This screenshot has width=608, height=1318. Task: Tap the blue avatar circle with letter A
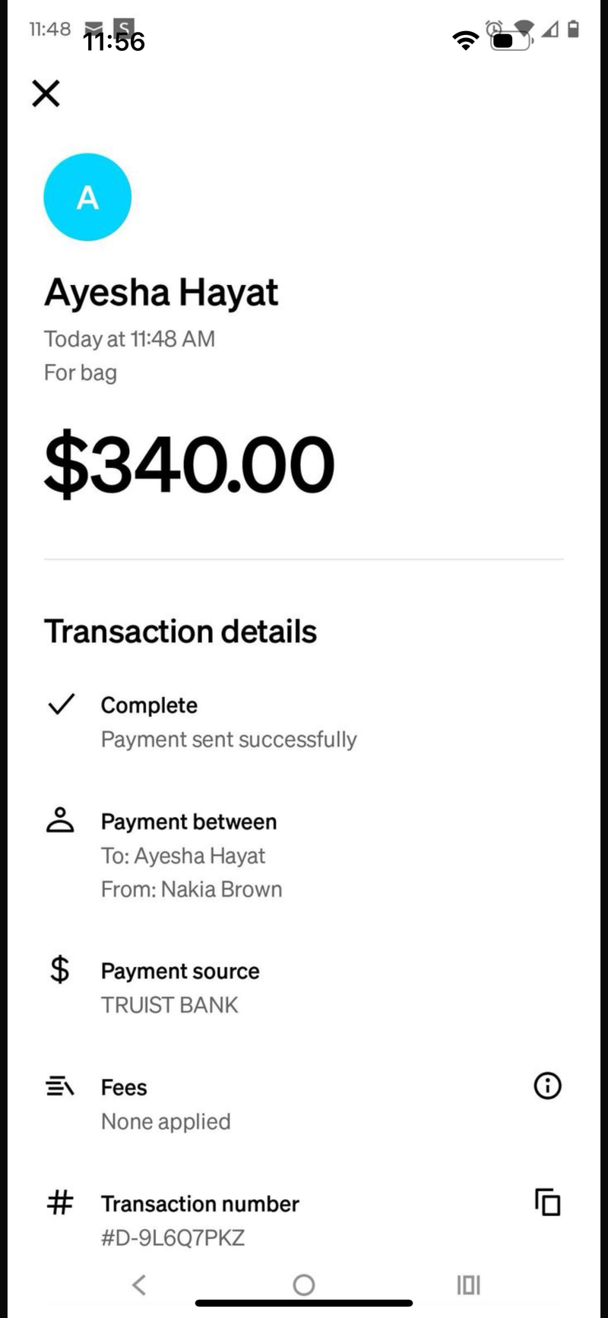click(87, 197)
